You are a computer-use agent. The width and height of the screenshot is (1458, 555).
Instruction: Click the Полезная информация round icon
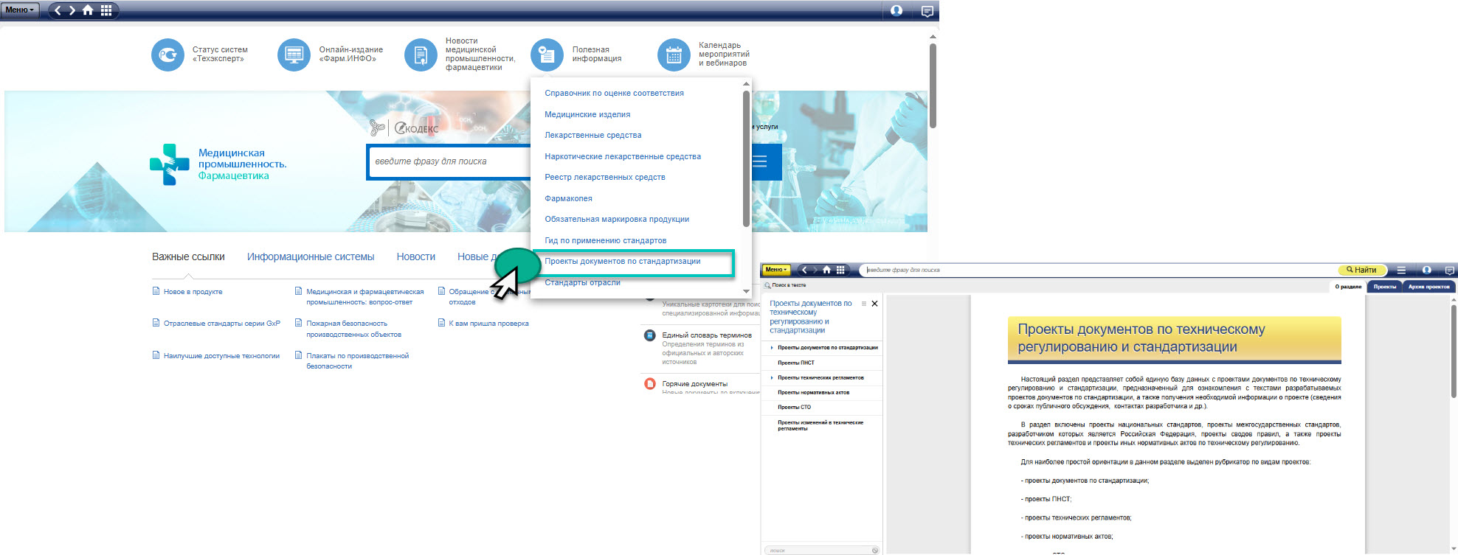click(x=547, y=55)
